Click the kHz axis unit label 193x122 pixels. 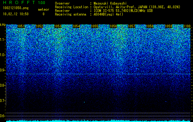(x=3, y=25)
